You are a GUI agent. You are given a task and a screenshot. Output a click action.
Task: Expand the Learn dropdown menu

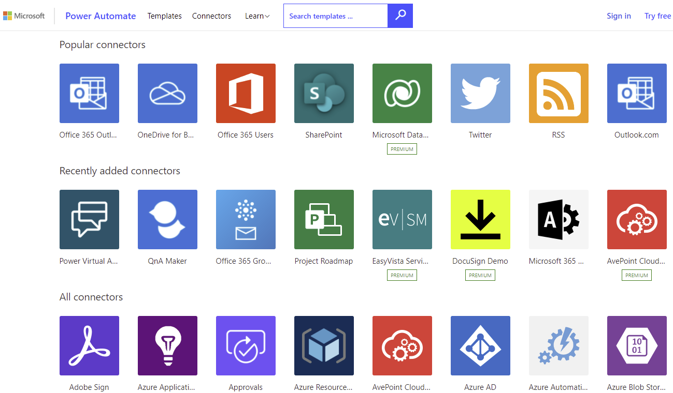pyautogui.click(x=257, y=16)
